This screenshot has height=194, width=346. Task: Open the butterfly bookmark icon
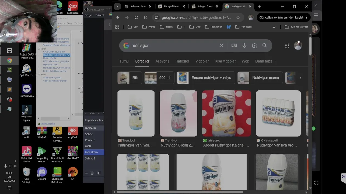click(229, 27)
